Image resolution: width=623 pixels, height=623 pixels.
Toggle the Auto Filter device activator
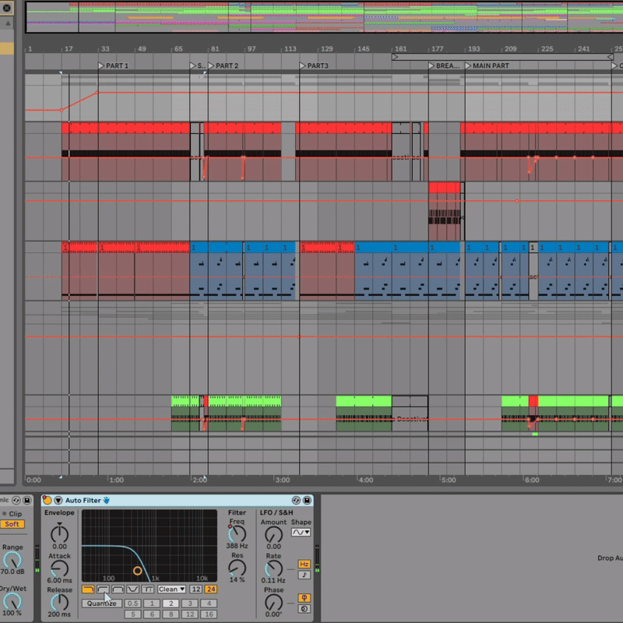48,500
